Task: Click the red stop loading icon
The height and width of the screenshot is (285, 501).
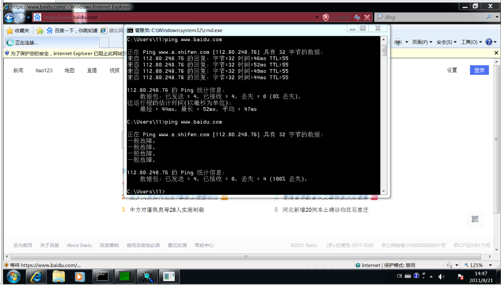Action: 367,17
